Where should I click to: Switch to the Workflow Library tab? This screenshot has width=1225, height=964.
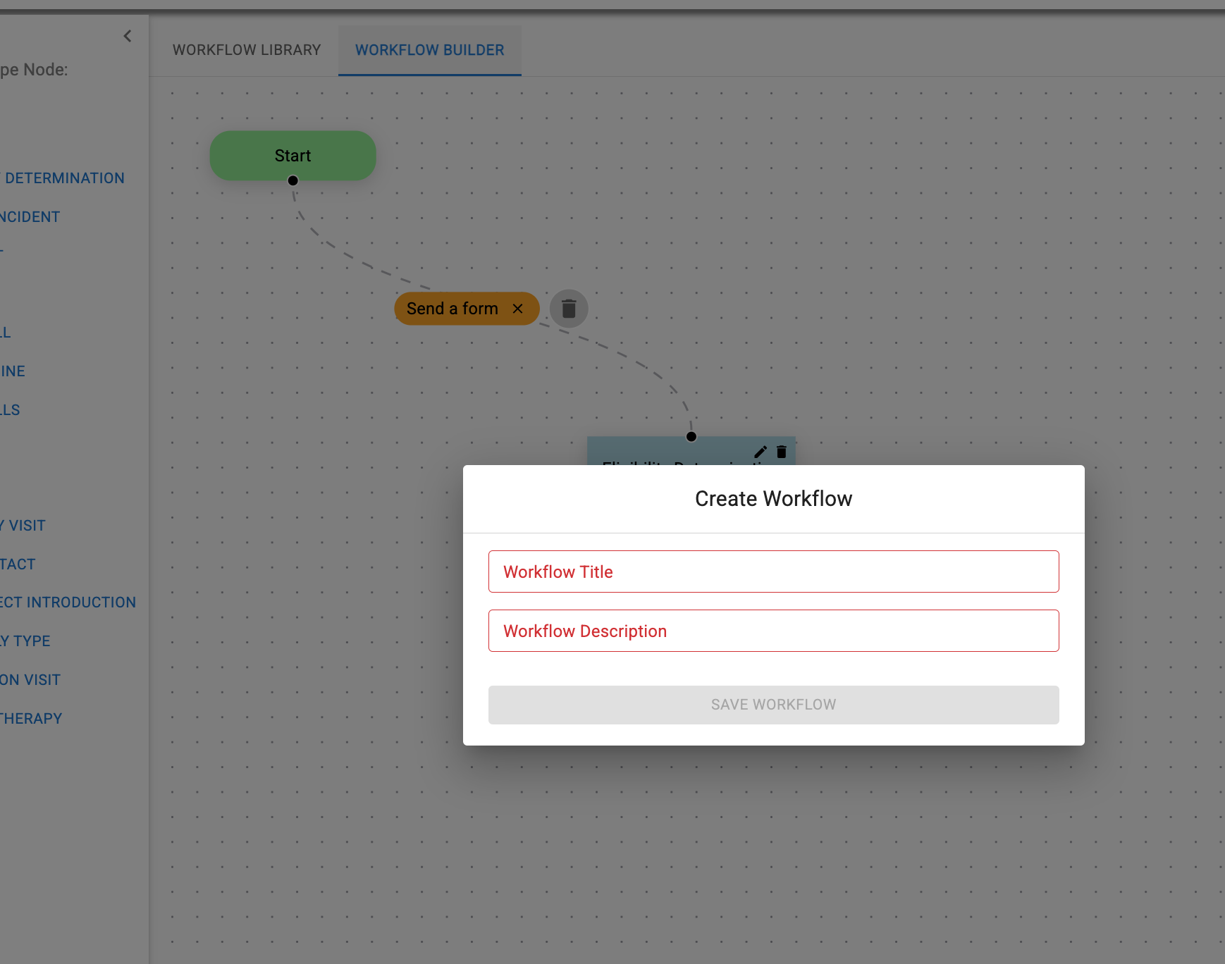pos(247,50)
